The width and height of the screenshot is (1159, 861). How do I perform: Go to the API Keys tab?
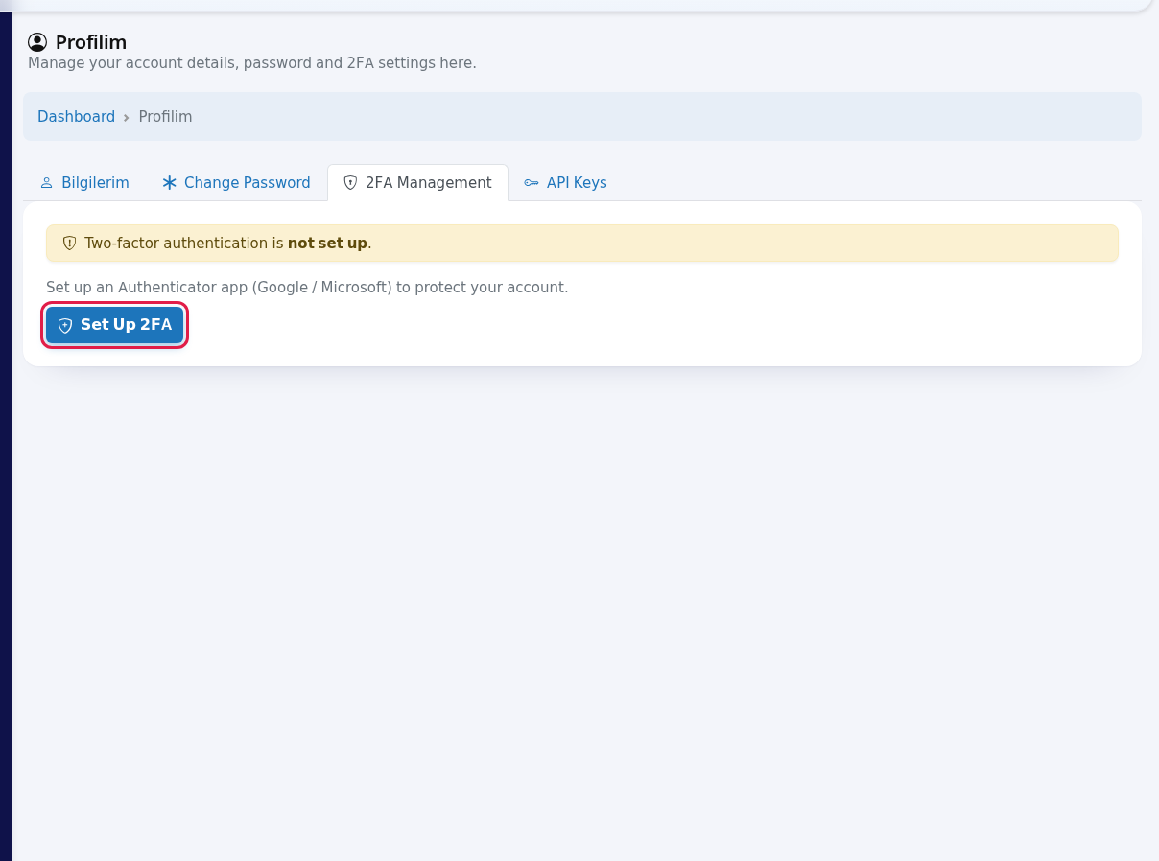click(565, 182)
